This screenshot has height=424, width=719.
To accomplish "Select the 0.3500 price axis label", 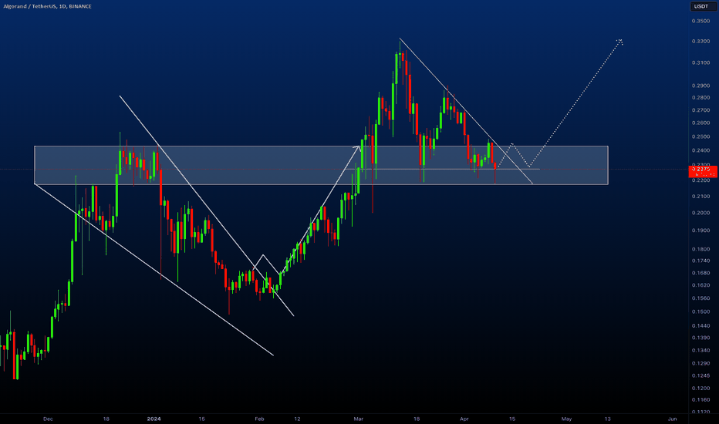I will click(x=700, y=21).
